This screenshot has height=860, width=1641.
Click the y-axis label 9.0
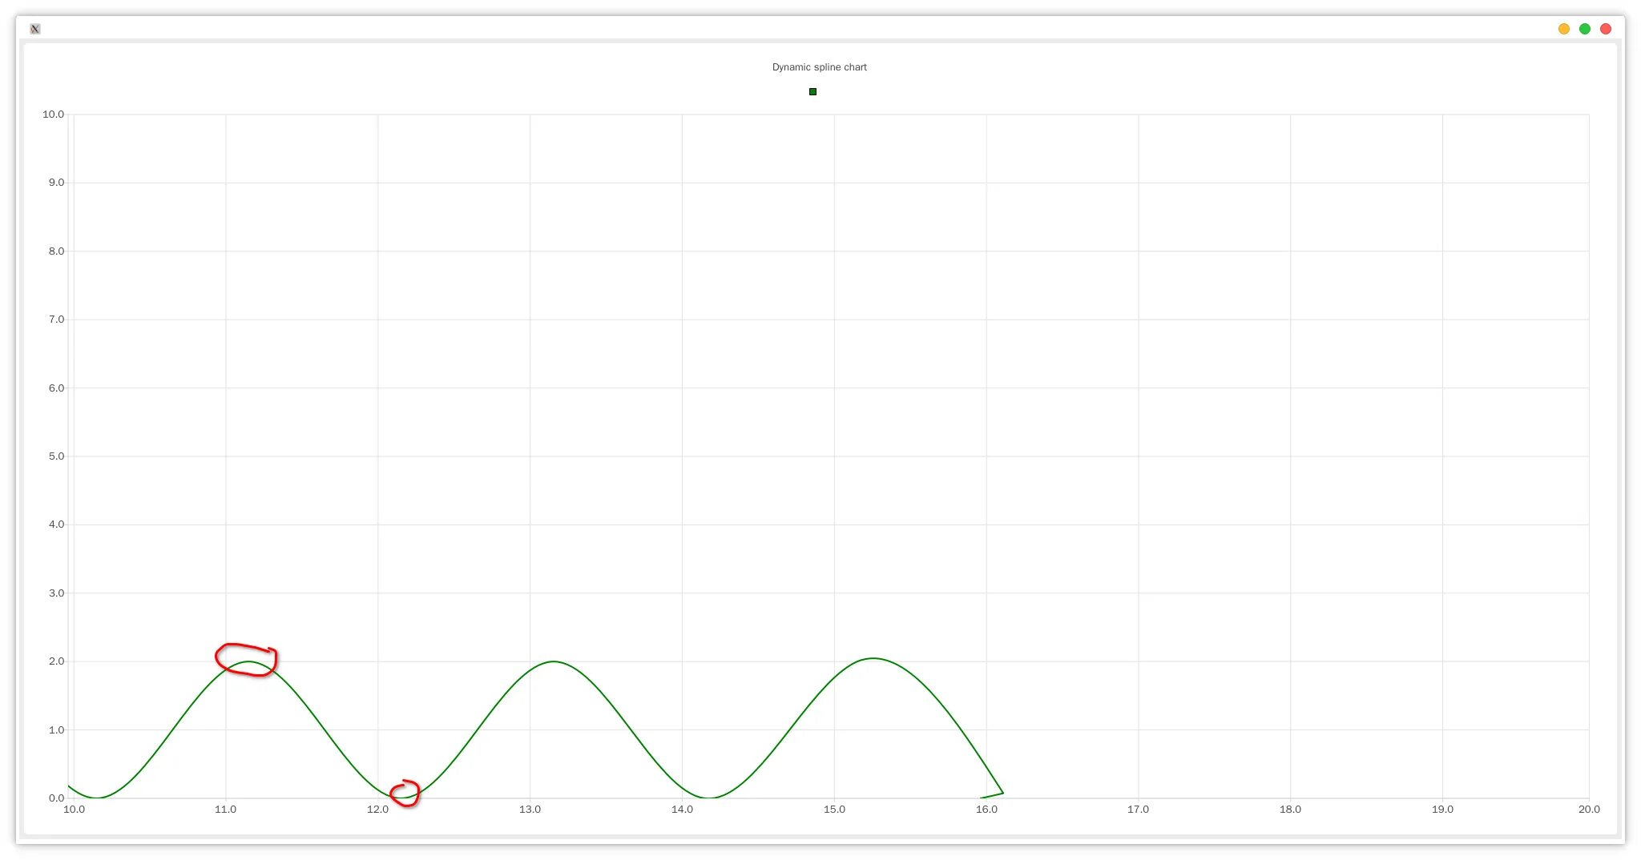tap(56, 183)
